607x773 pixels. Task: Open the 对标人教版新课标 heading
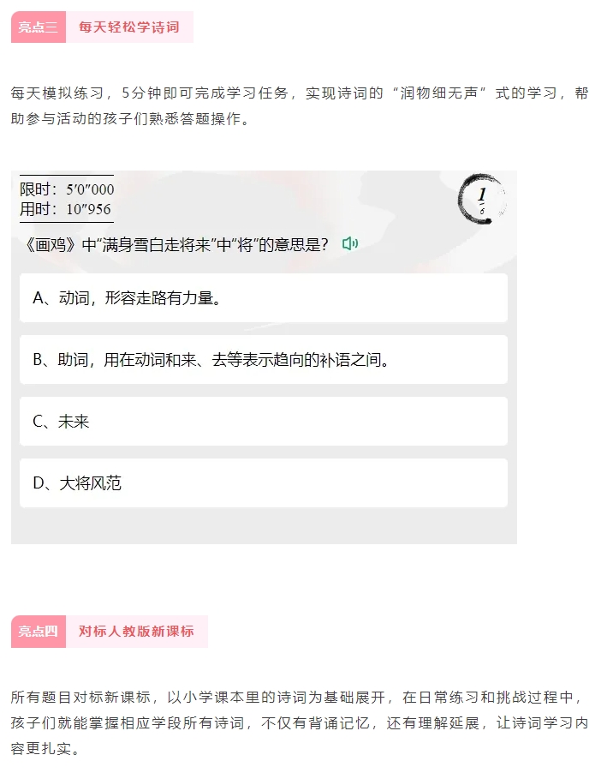tap(136, 631)
